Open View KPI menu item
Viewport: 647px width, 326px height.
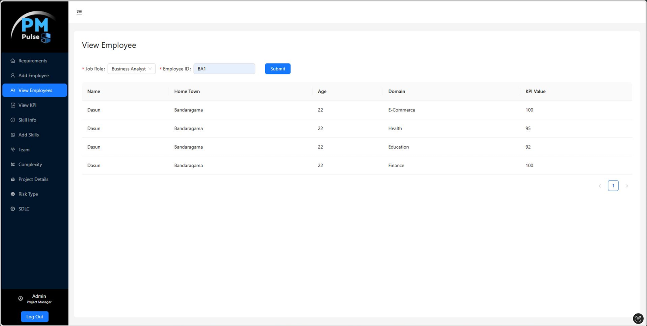pos(27,105)
